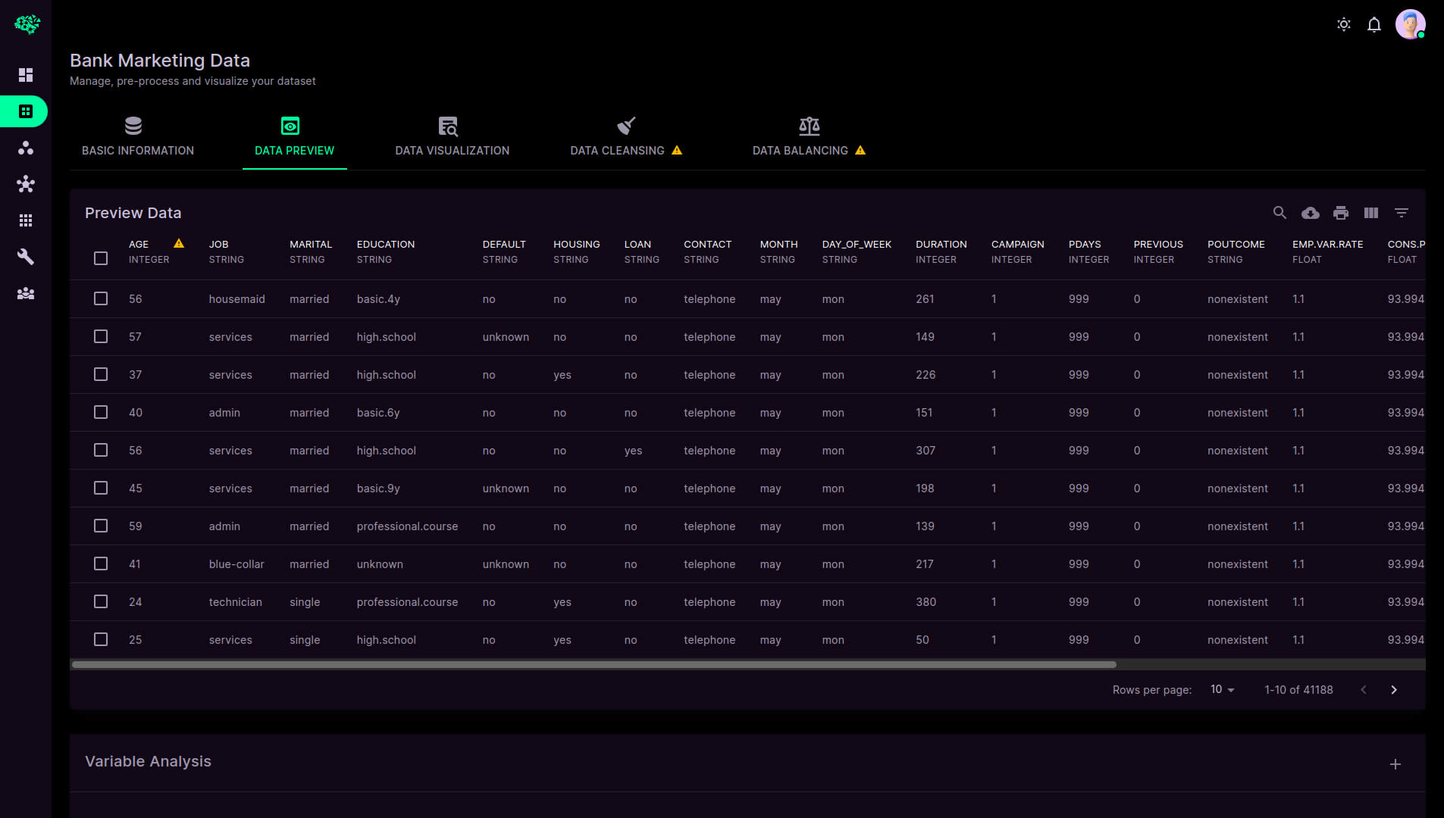Click duration value 50

click(922, 640)
